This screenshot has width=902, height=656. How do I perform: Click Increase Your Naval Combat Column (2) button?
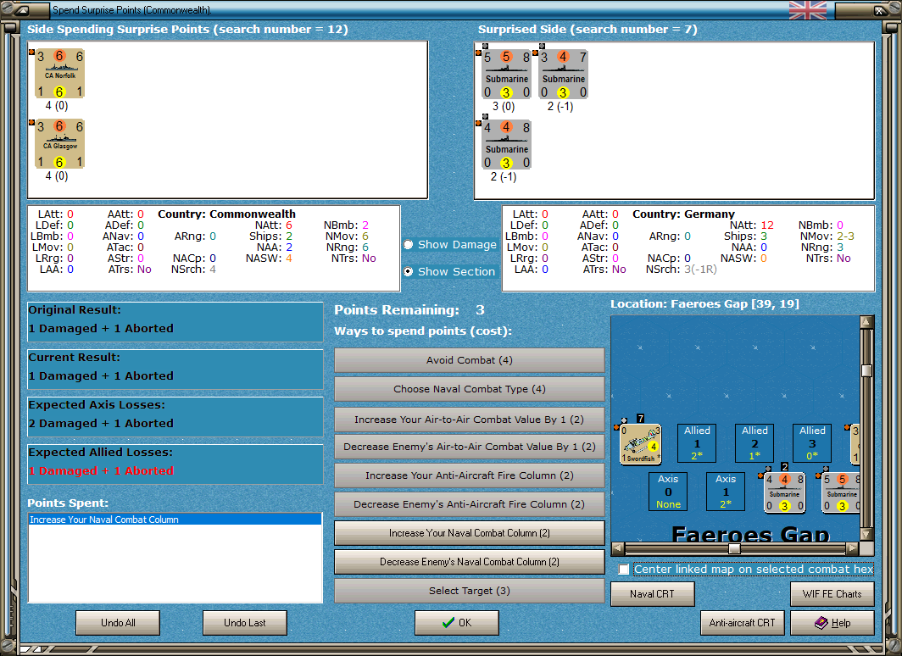coord(470,533)
